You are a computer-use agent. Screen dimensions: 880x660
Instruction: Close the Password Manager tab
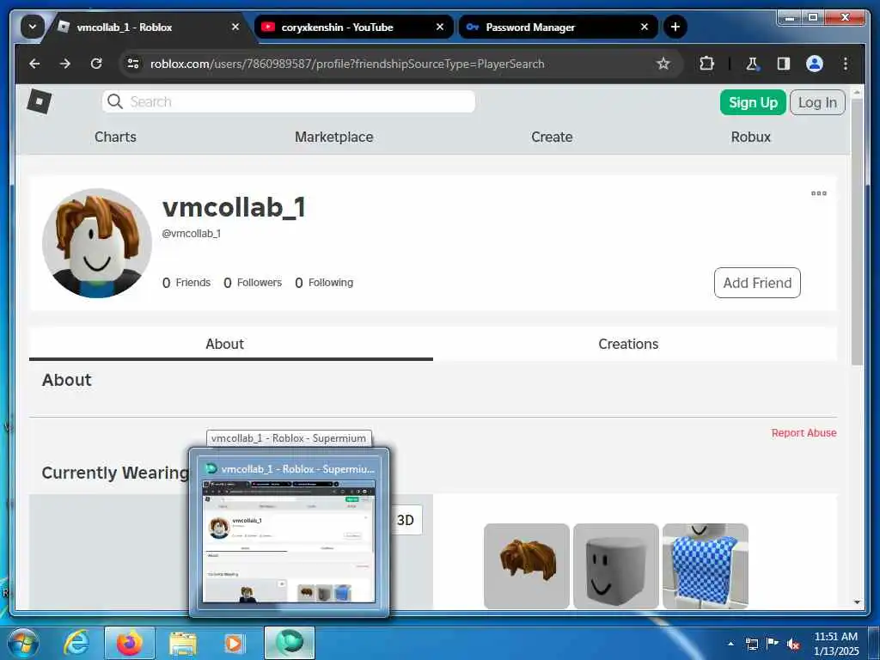pos(645,27)
